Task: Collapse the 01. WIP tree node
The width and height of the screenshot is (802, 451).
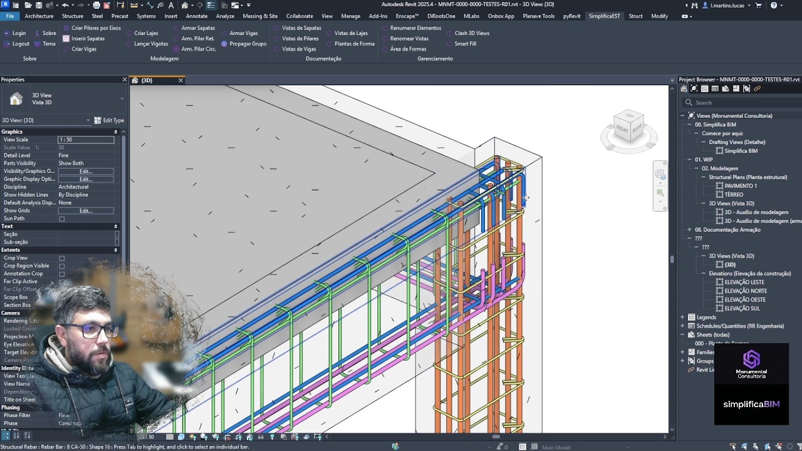Action: coord(689,160)
